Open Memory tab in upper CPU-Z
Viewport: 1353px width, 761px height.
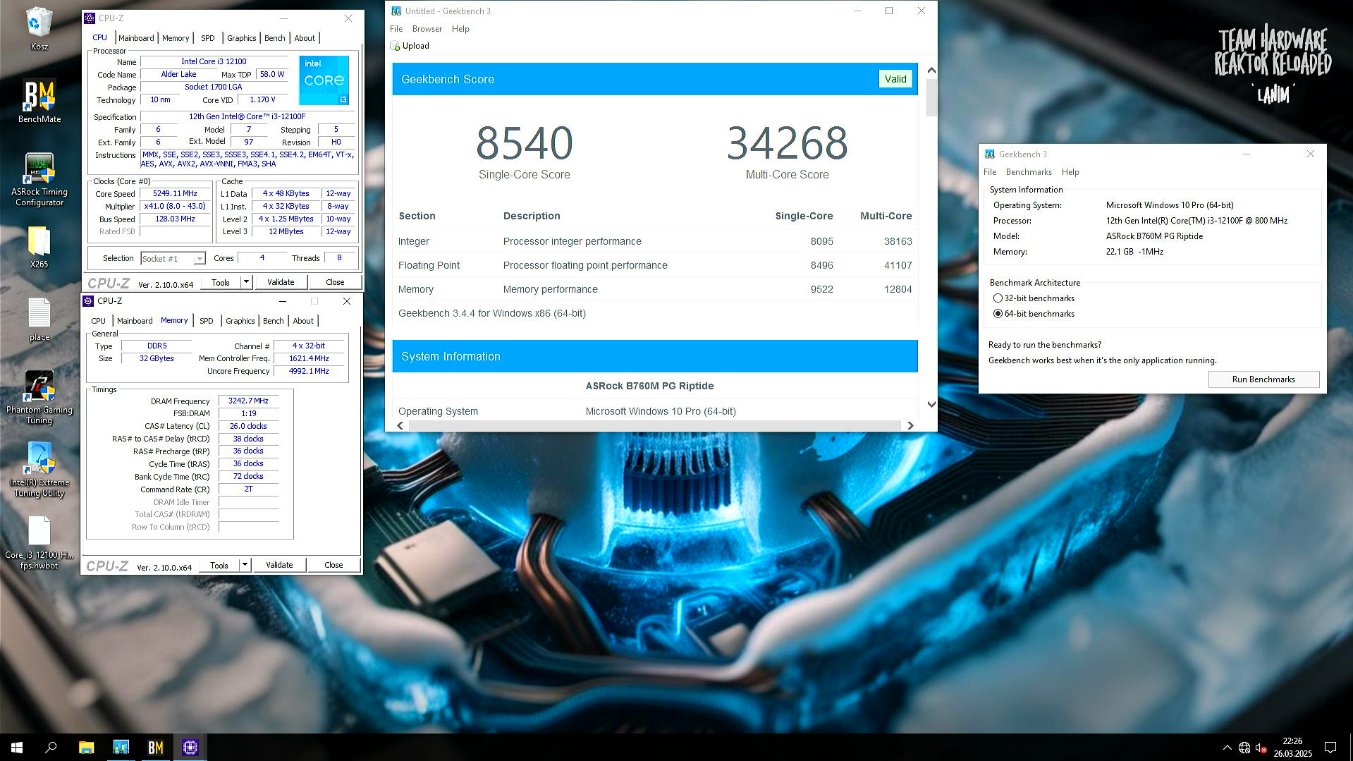(176, 38)
